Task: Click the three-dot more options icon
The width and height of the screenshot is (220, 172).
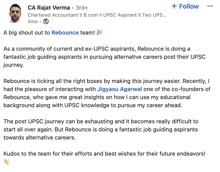Action: tap(210, 6)
